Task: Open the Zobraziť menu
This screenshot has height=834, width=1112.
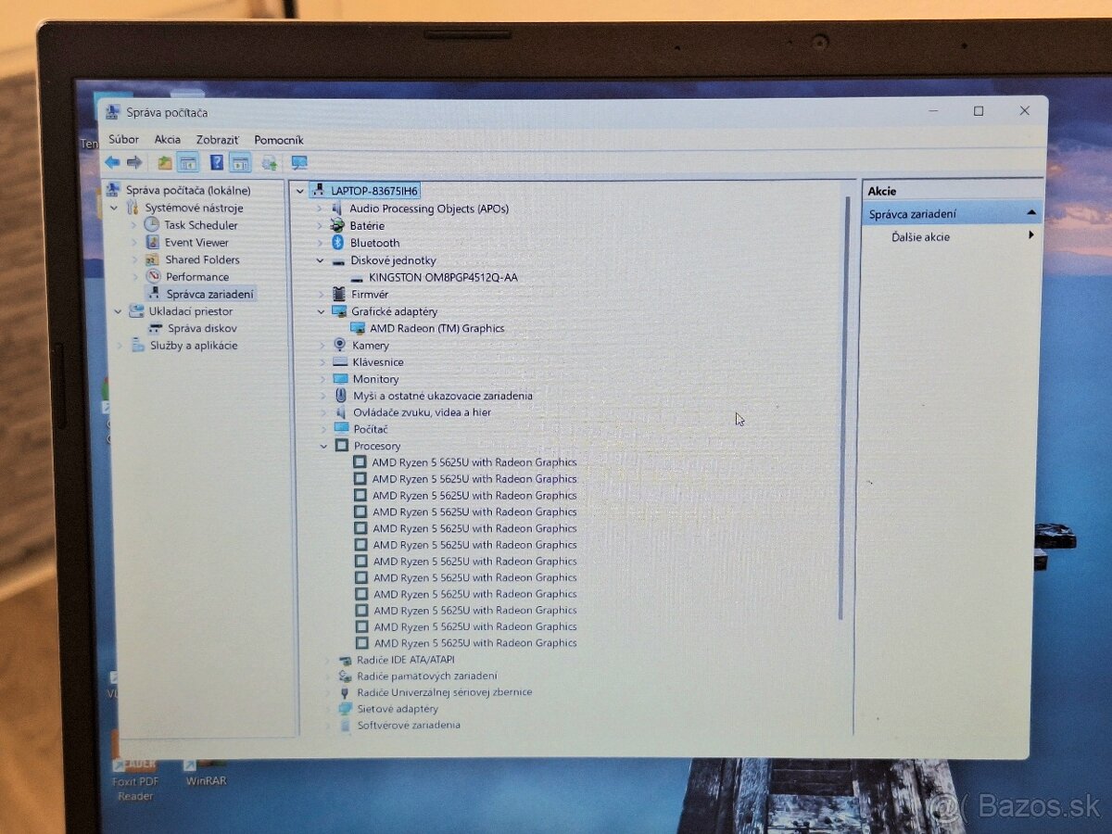Action: coord(217,139)
